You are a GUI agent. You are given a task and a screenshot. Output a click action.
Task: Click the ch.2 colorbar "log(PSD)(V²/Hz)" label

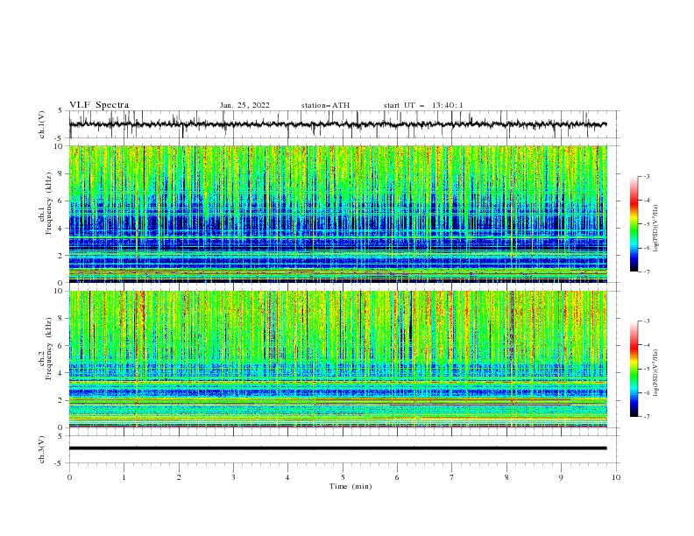(x=656, y=373)
